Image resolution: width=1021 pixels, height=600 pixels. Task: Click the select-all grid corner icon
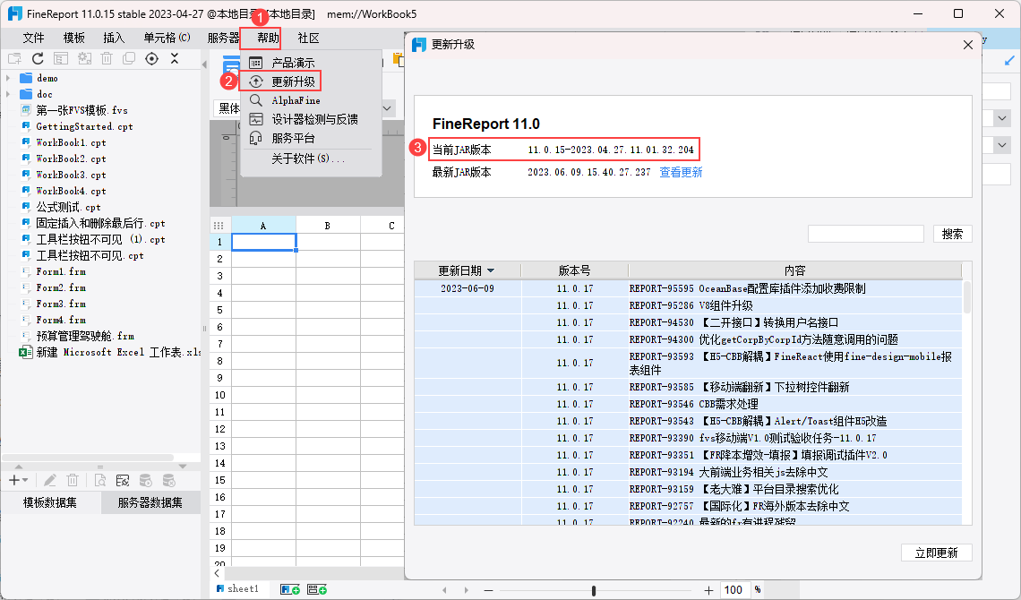click(219, 225)
